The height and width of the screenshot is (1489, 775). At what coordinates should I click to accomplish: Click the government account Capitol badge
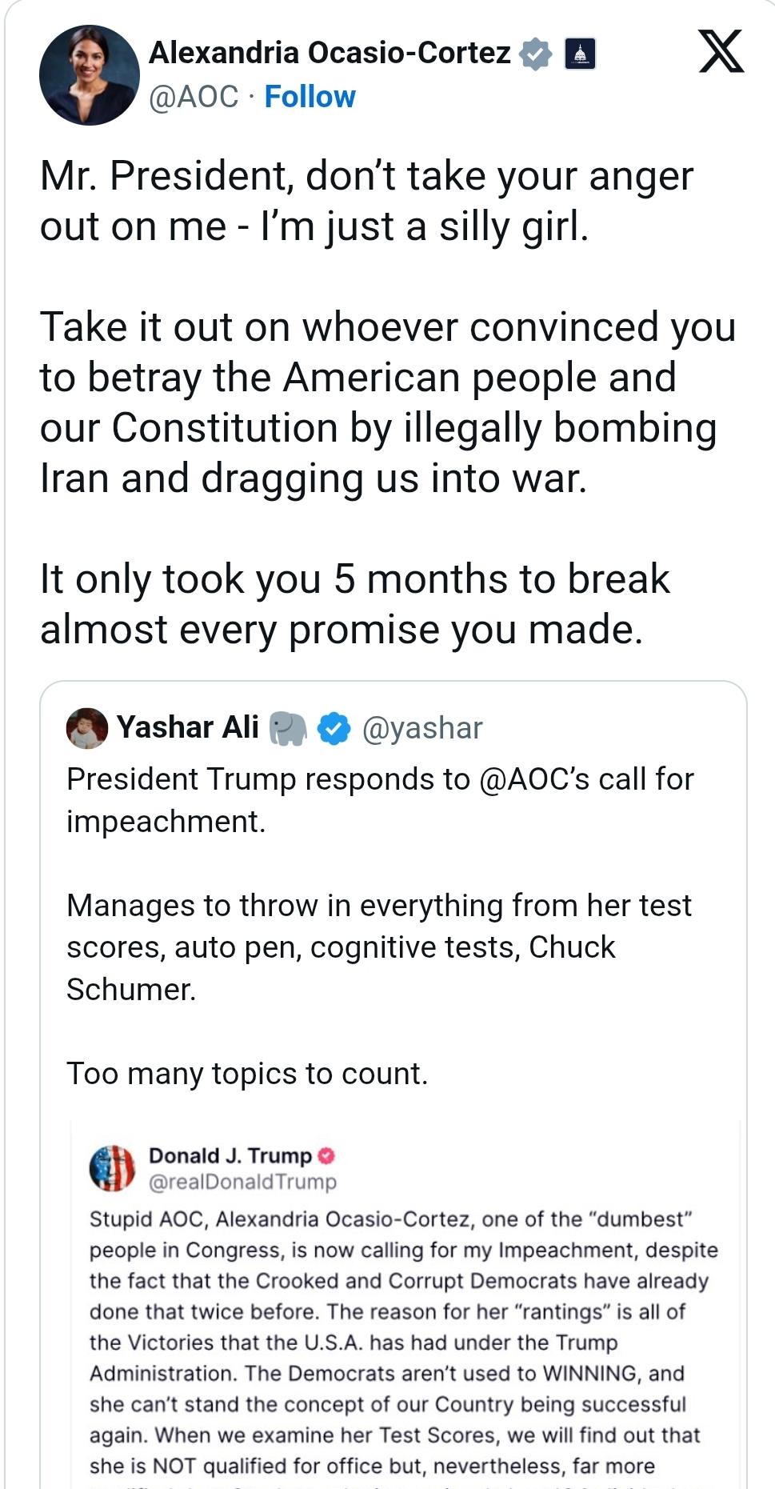click(x=580, y=54)
